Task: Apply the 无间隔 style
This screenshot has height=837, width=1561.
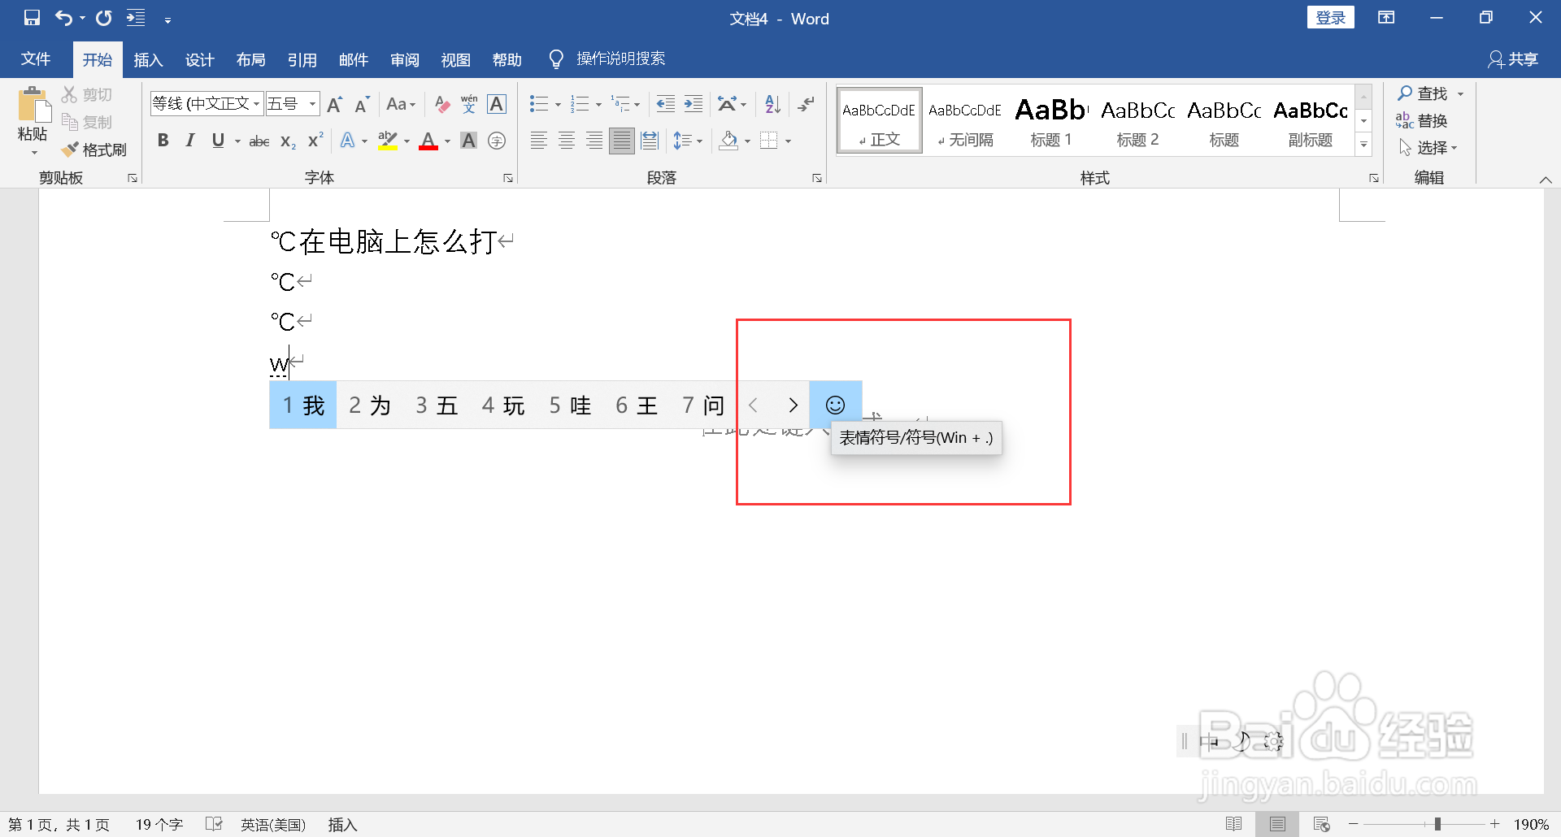Action: 965,120
